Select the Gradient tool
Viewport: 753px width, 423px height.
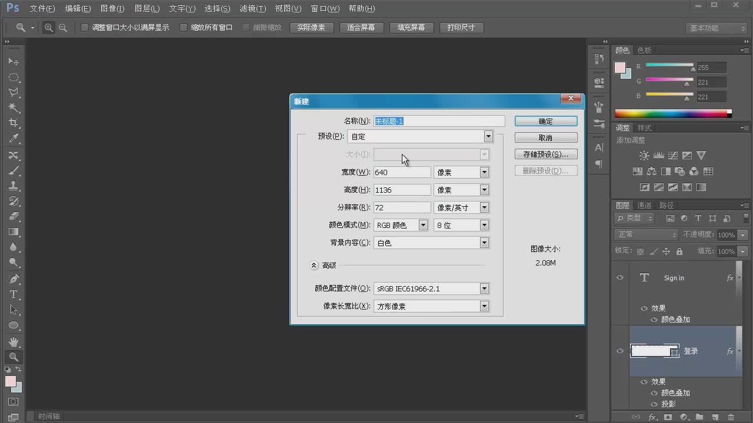tap(14, 231)
